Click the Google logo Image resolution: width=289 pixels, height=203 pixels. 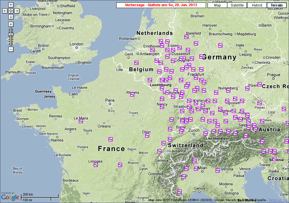click(10, 197)
